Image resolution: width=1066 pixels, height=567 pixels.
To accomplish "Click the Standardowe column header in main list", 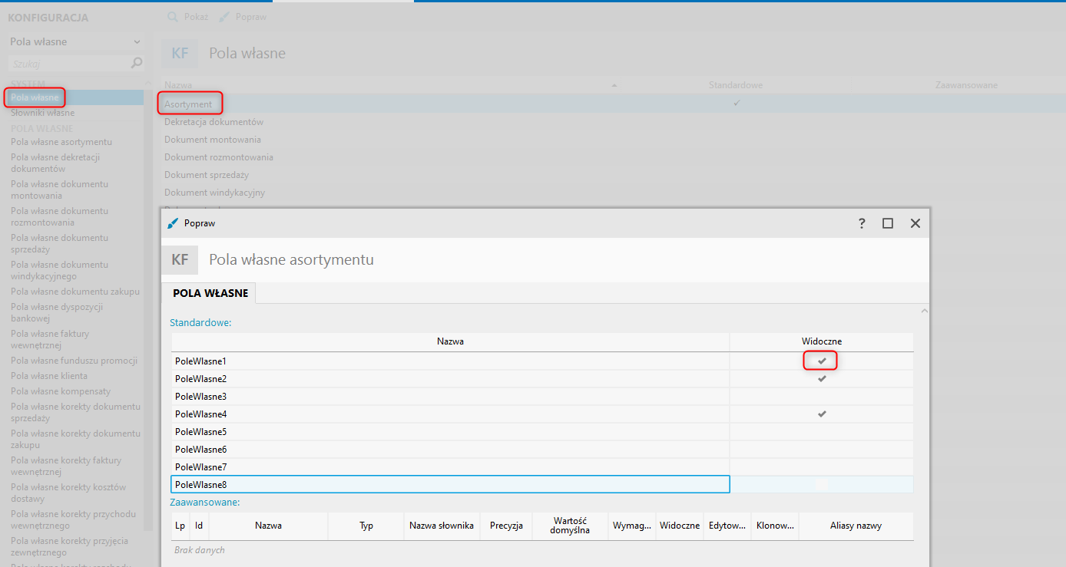I will tap(736, 85).
